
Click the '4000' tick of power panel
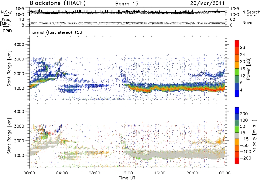click(x=19, y=45)
